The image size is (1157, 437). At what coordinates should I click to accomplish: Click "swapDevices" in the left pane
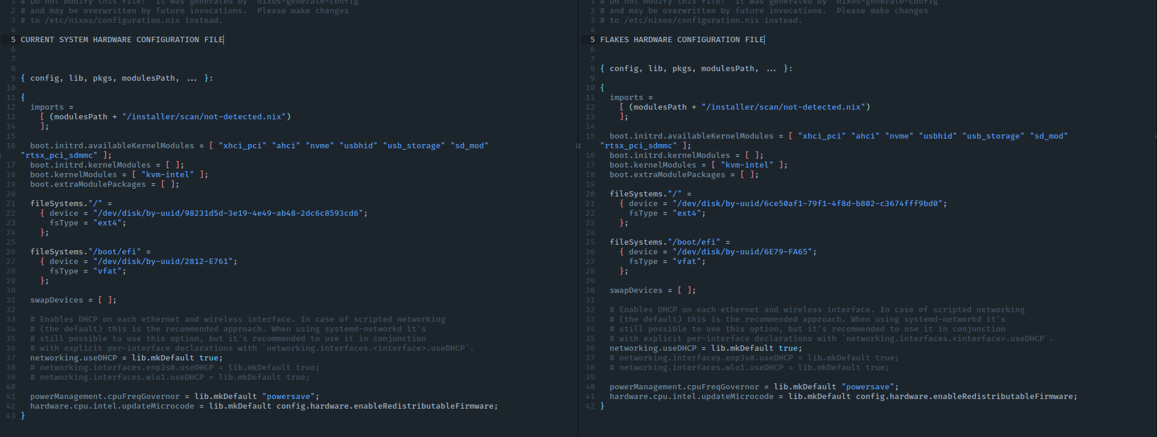57,300
